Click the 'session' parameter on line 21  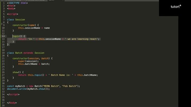coord(34,58)
